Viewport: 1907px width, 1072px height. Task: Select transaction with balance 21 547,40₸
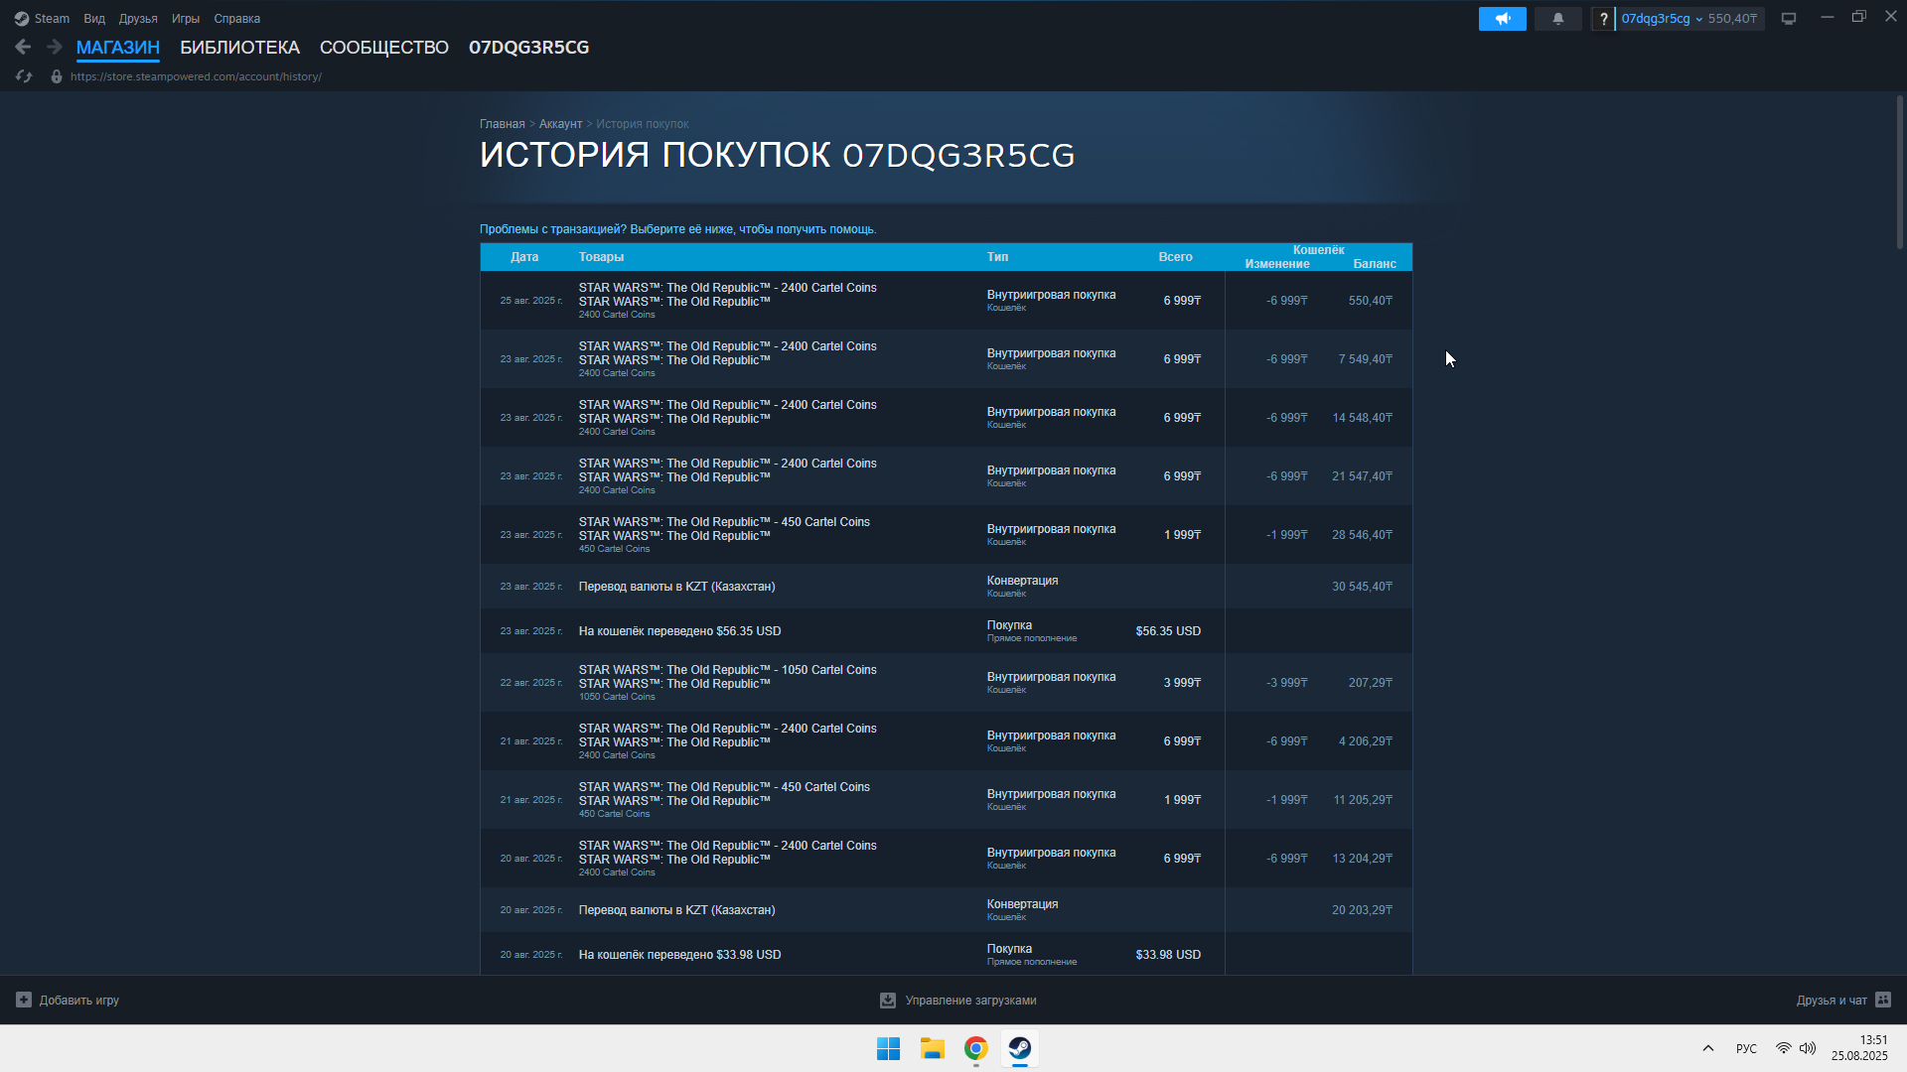tap(946, 476)
